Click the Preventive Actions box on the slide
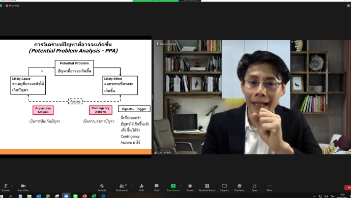The image size is (351, 198). pos(43,110)
